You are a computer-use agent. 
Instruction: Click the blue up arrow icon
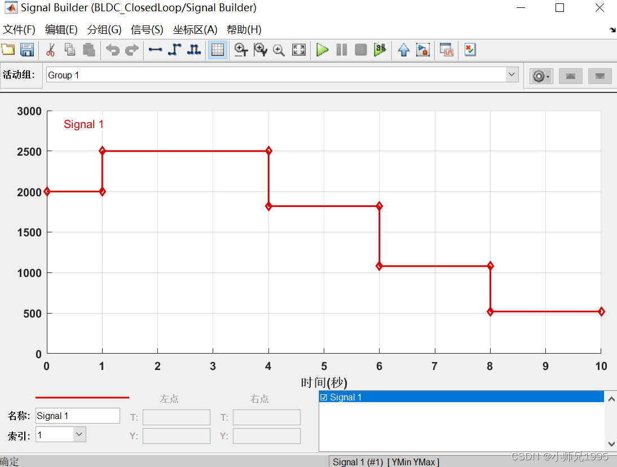404,50
